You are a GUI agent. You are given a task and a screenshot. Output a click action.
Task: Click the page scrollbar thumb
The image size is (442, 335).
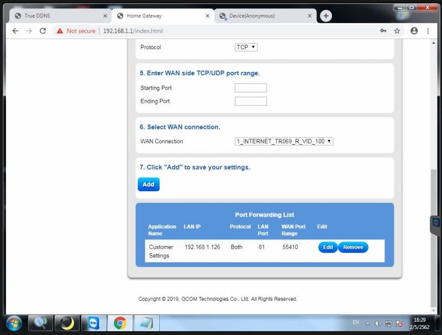pos(434,238)
